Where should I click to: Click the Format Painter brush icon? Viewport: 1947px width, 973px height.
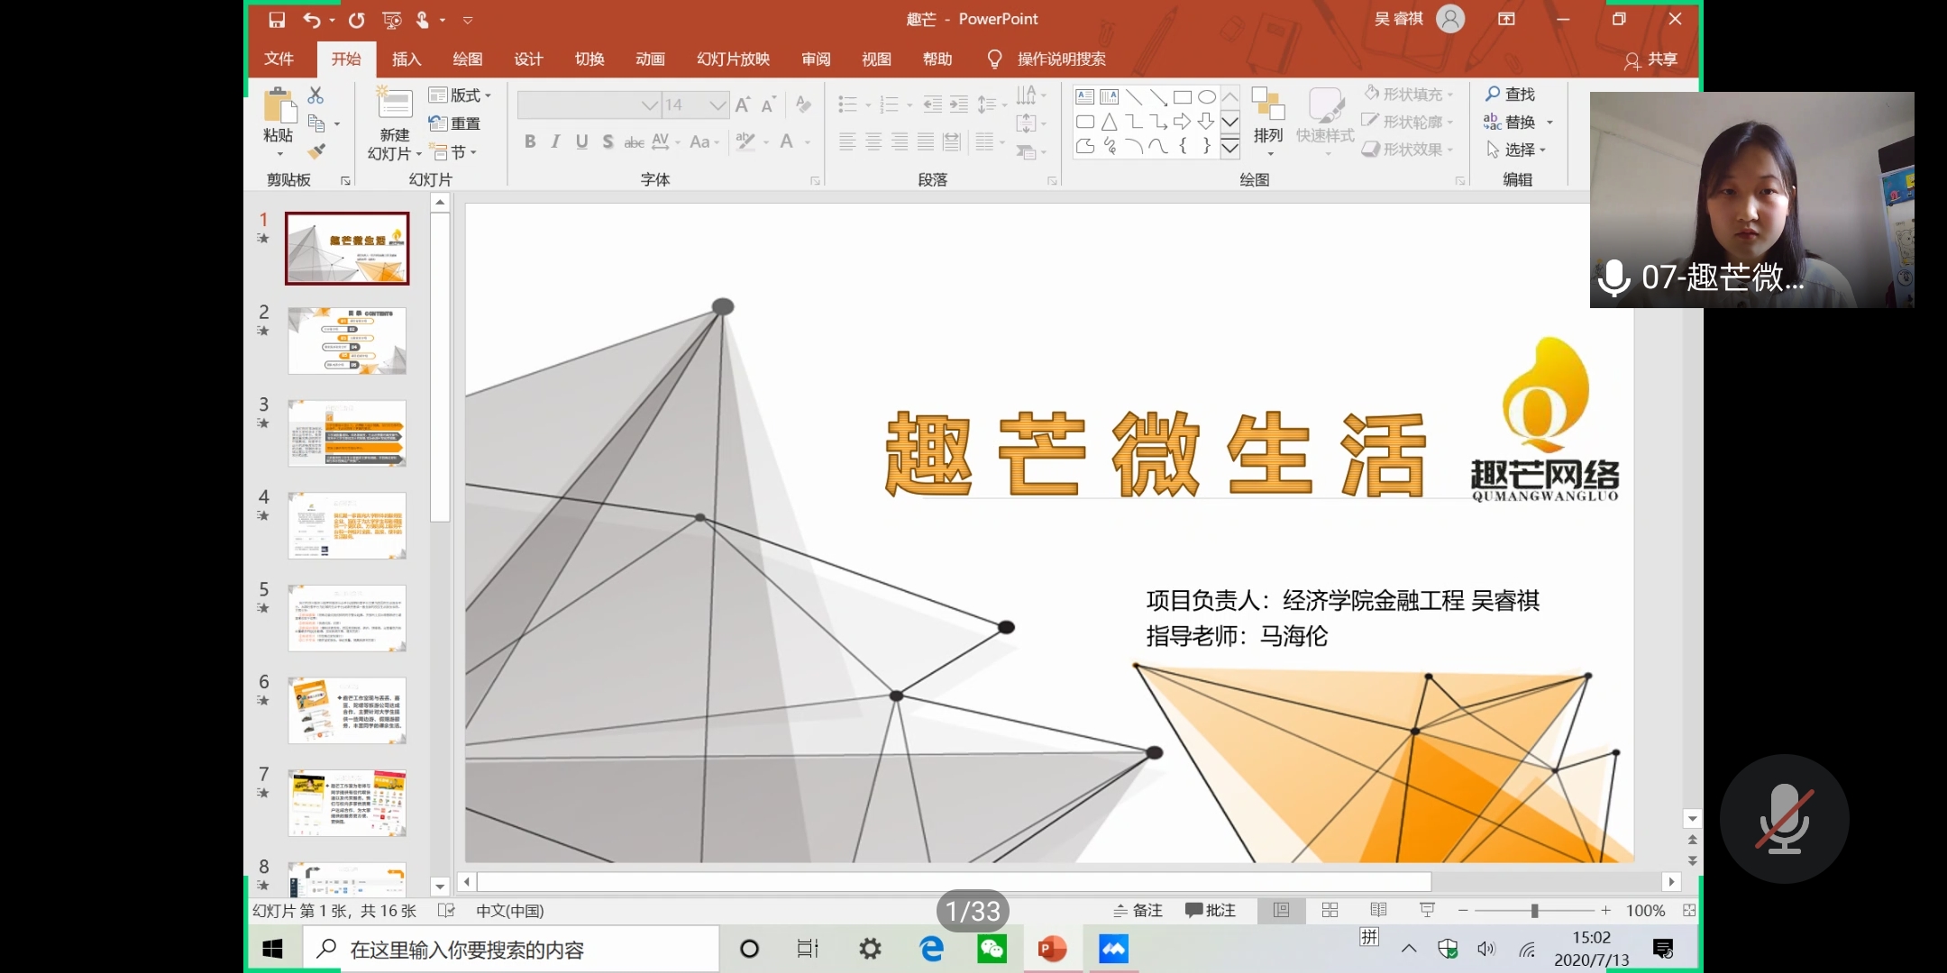(316, 151)
